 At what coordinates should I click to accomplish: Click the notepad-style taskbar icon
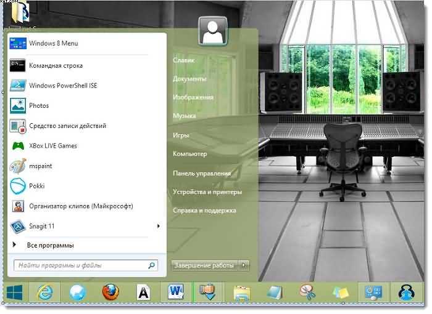[x=275, y=292]
